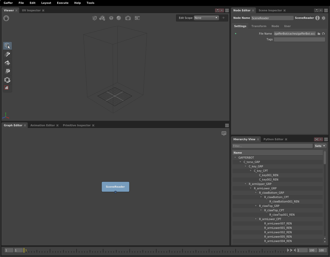
Task: Collapse the R_armUpper_GRP tree item
Action: [245, 184]
